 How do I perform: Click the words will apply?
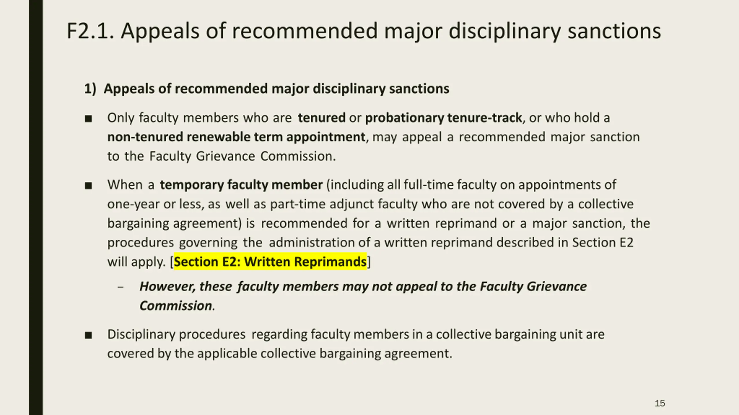pos(137,262)
